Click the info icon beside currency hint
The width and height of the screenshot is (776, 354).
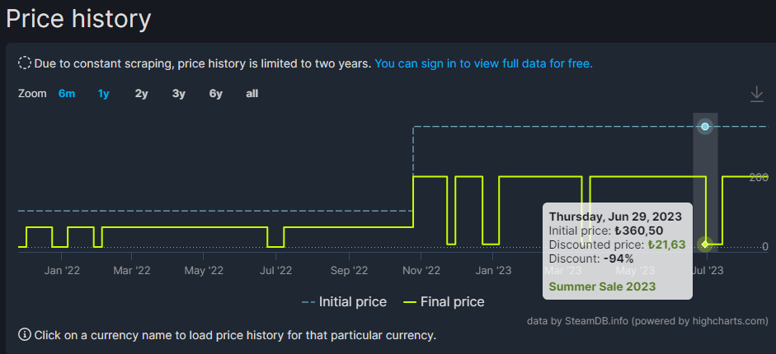coord(25,335)
